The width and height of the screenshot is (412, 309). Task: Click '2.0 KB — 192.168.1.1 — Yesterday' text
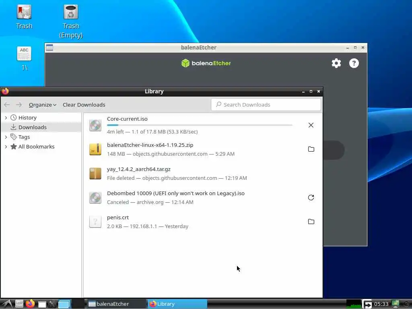point(148,227)
